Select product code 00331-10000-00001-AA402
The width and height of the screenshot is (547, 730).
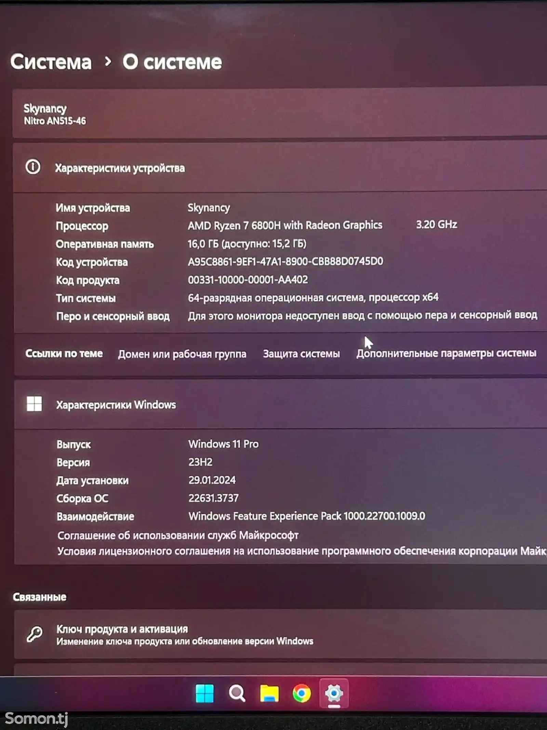[x=248, y=280]
